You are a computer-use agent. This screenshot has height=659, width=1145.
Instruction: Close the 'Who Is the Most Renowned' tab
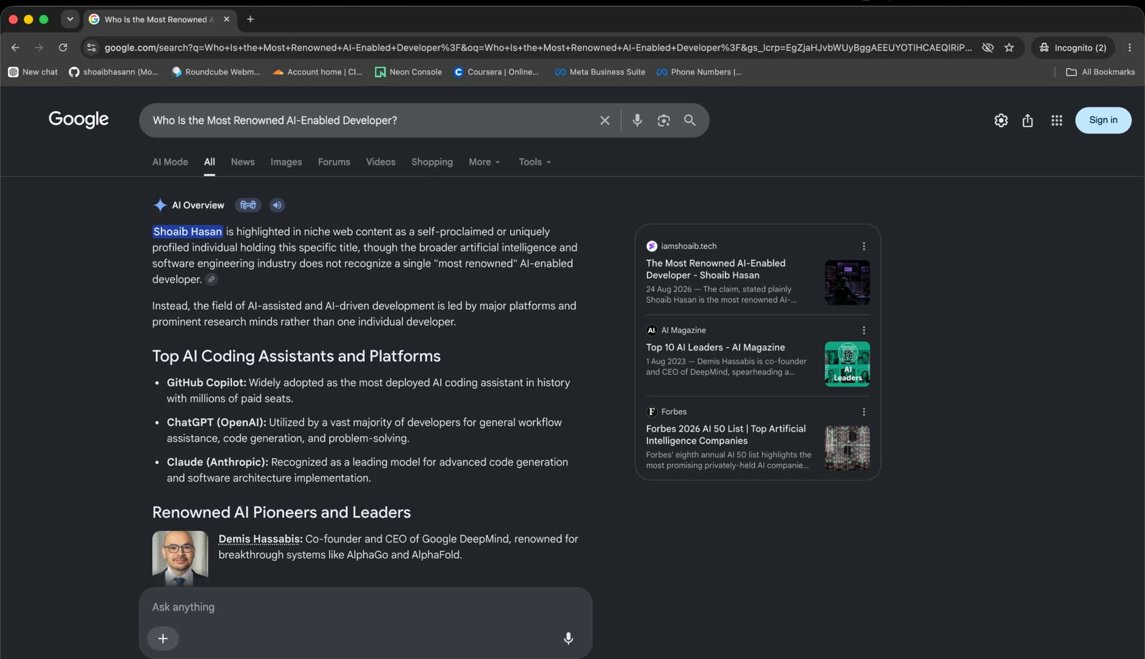pyautogui.click(x=226, y=19)
